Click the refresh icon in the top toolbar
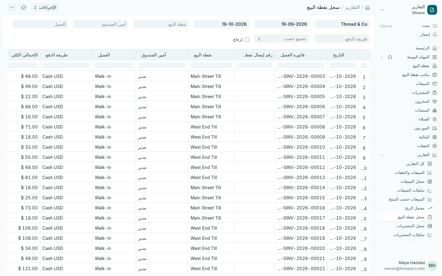 coord(24,7)
